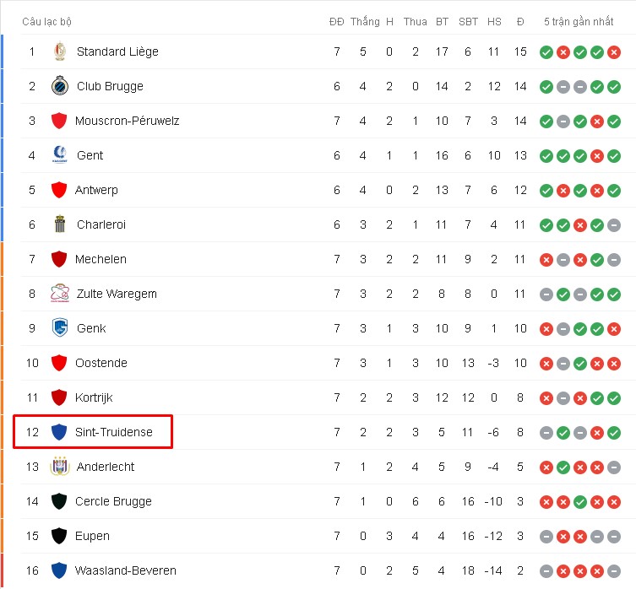Image resolution: width=636 pixels, height=589 pixels.
Task: Click Club Brugge's first green win indicator
Action: click(546, 87)
